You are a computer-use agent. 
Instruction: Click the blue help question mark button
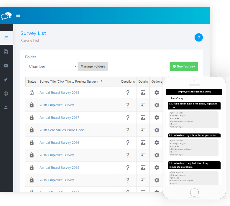(198, 38)
